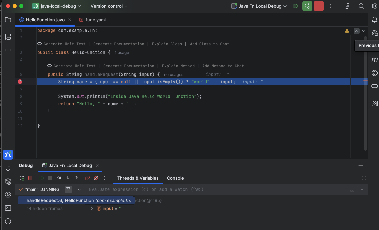Click editor vertical scrollbar
The image size is (379, 230).
pos(366,93)
